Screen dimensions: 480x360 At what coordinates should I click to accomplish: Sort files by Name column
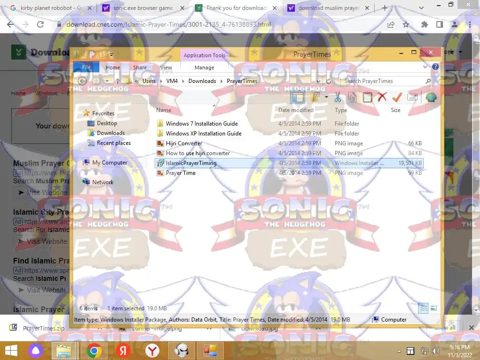[x=164, y=110]
